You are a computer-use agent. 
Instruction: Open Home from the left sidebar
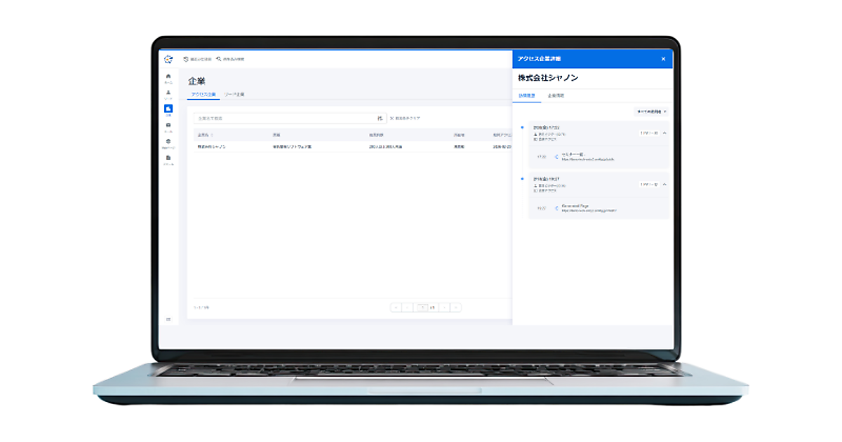pyautogui.click(x=168, y=77)
